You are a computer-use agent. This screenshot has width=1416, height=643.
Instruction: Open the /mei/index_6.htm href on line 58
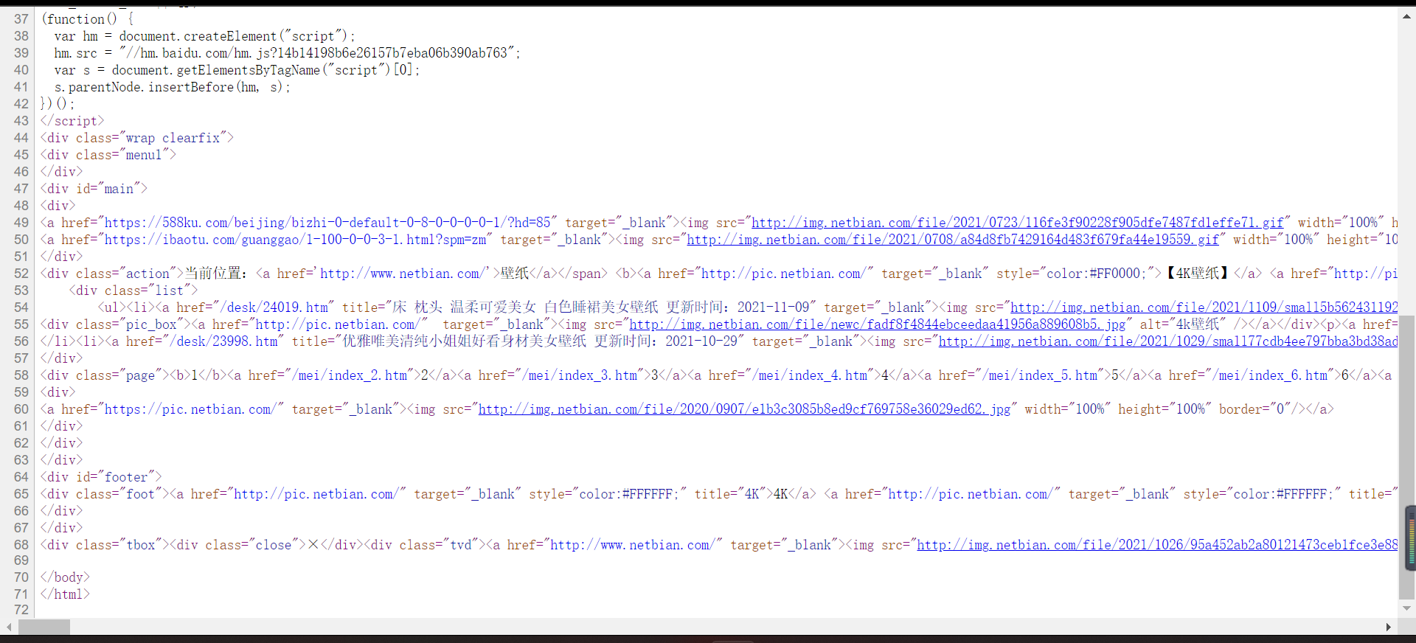1270,375
